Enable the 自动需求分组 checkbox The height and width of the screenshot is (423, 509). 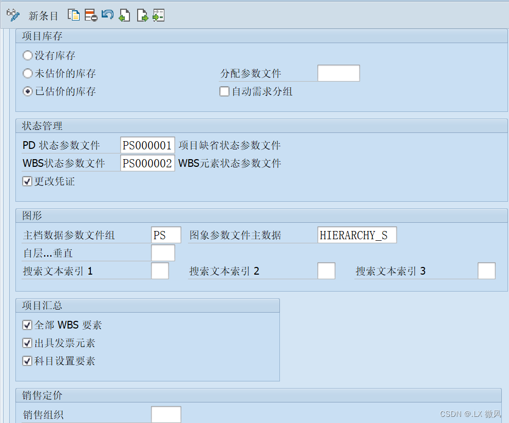224,91
